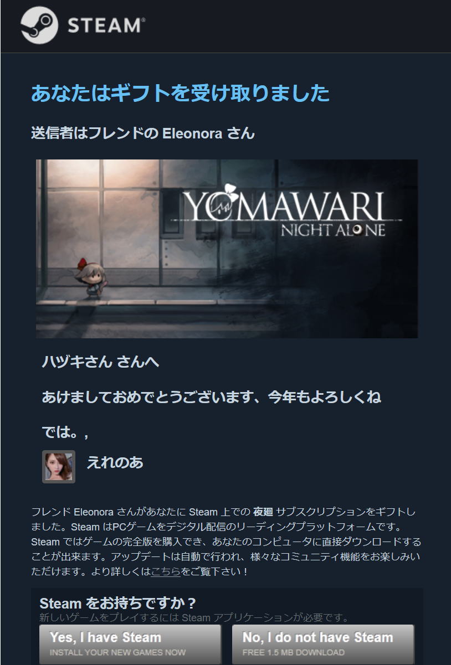Click the Steam をお持ちですか? heading
The height and width of the screenshot is (665, 451).
118,603
